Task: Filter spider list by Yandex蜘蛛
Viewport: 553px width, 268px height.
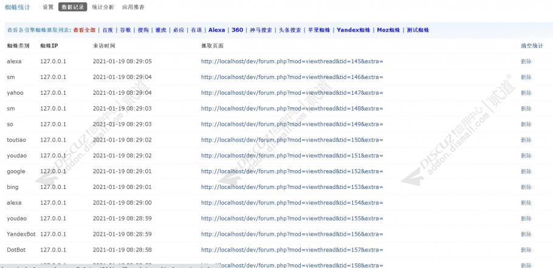Action: (354, 30)
